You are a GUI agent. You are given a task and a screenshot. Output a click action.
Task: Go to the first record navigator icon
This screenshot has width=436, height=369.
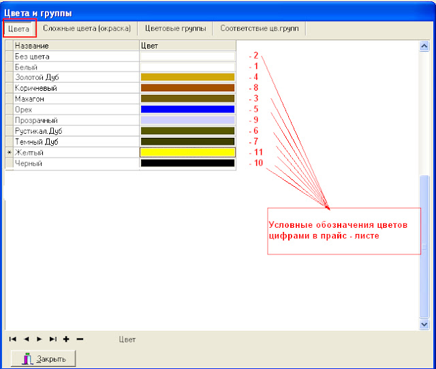[x=12, y=339]
